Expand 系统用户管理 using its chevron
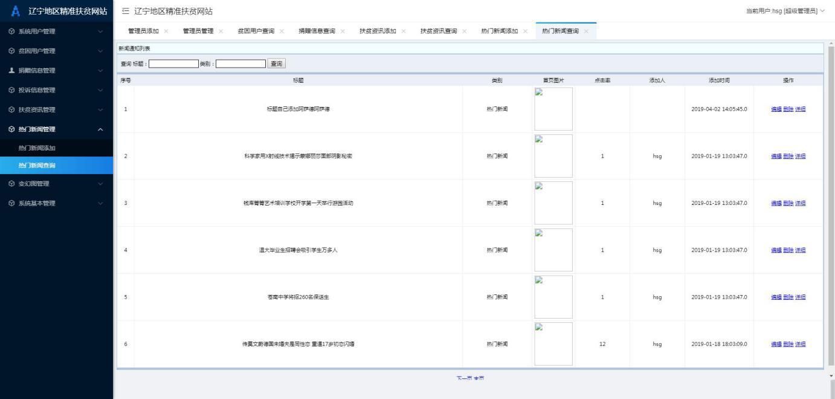This screenshot has height=399, width=835. [x=100, y=31]
